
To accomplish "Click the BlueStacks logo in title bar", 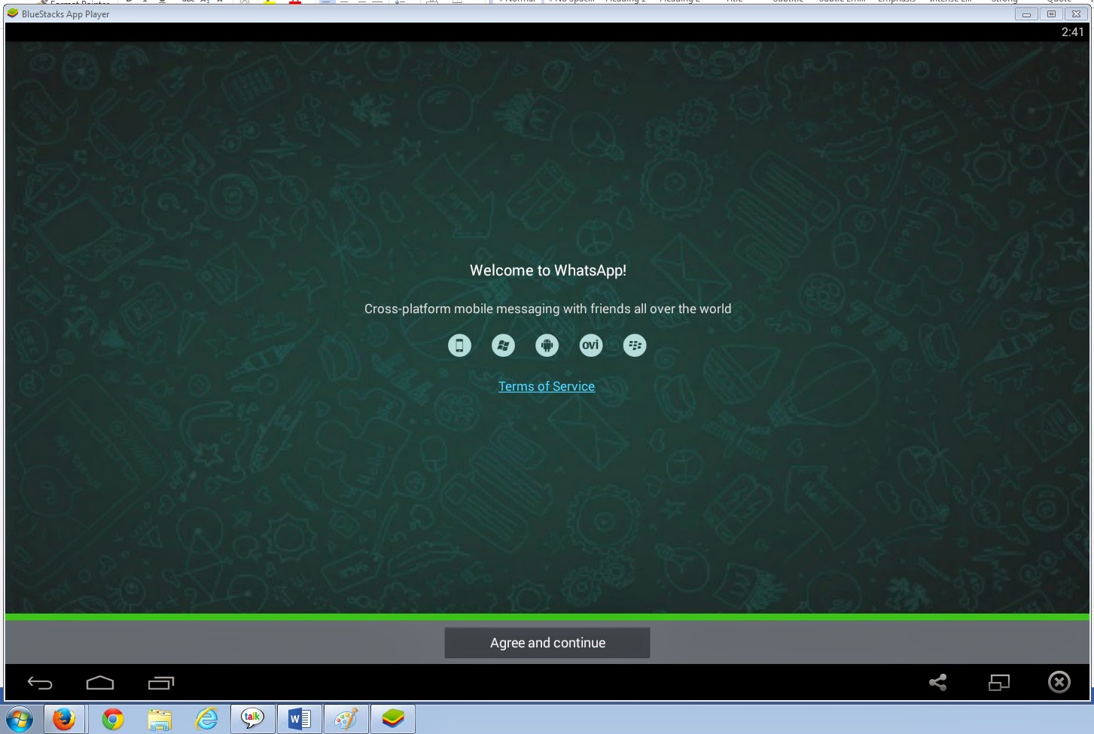I will click(12, 14).
